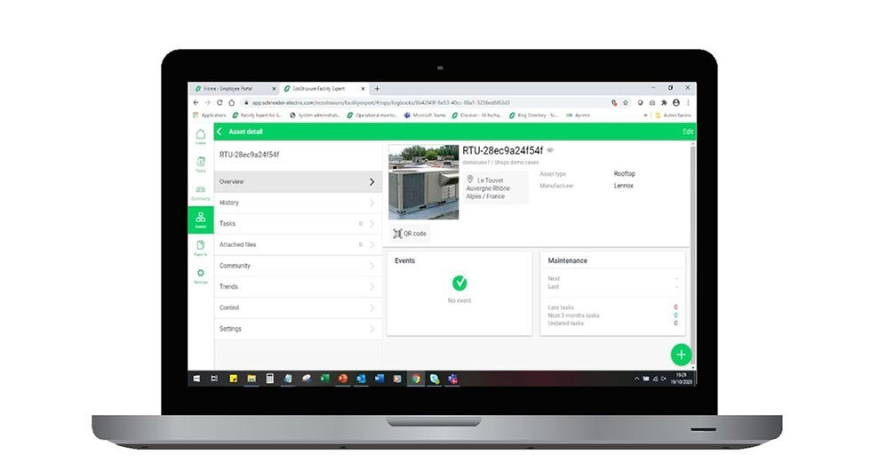Bookmark page with the star icon
Viewport: 871px width, 463px height.
(x=626, y=102)
